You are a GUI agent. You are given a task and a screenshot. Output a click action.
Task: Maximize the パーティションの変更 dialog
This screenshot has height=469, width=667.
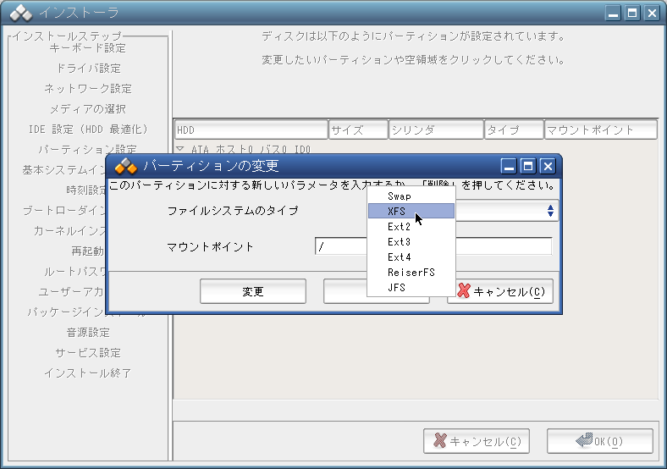click(x=527, y=166)
